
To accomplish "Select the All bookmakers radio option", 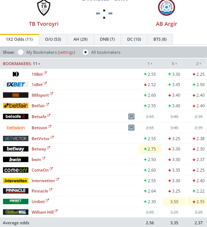I will pyautogui.click(x=86, y=52).
